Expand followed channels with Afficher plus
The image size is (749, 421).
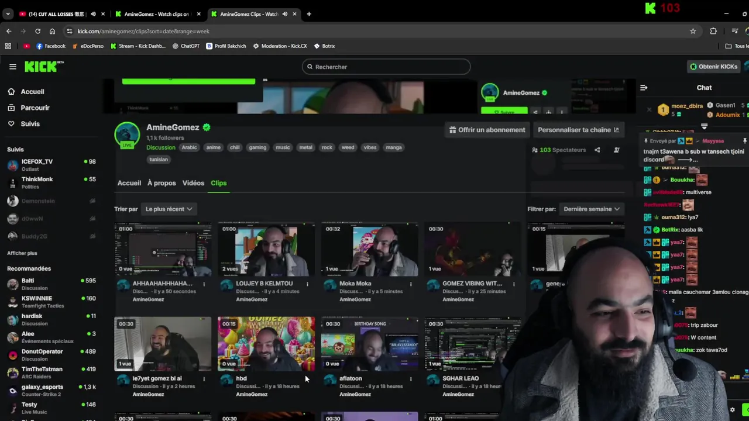[22, 253]
